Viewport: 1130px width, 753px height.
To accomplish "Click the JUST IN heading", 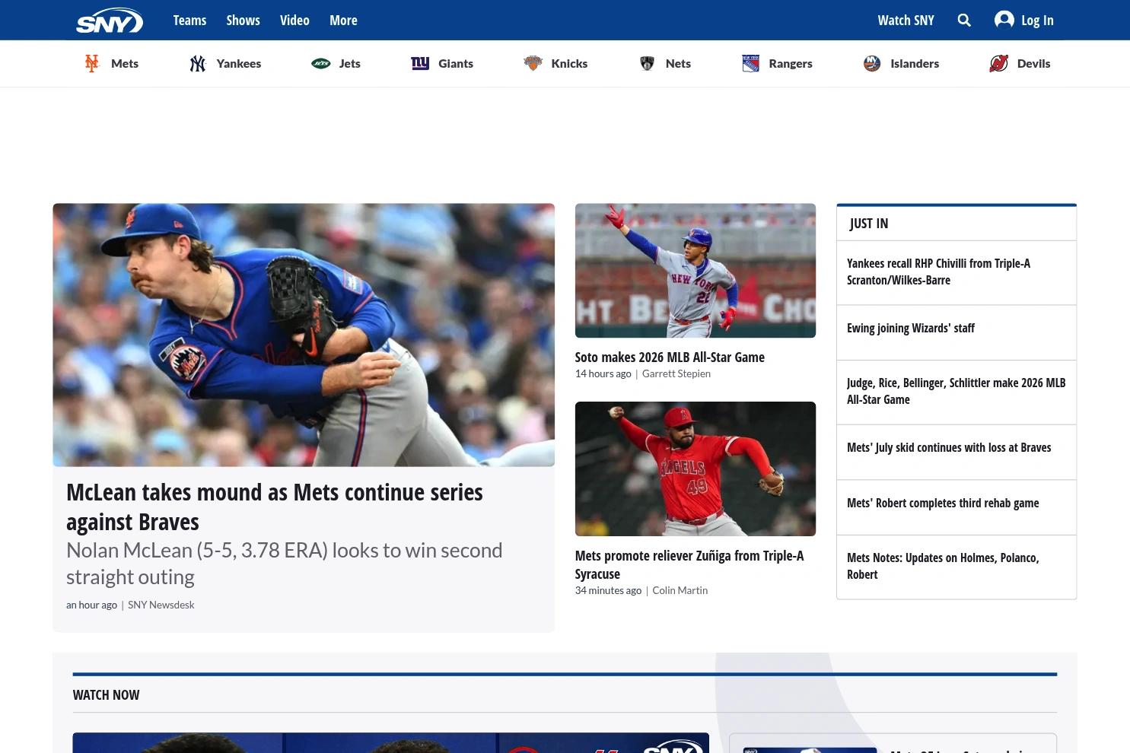I will tap(869, 223).
